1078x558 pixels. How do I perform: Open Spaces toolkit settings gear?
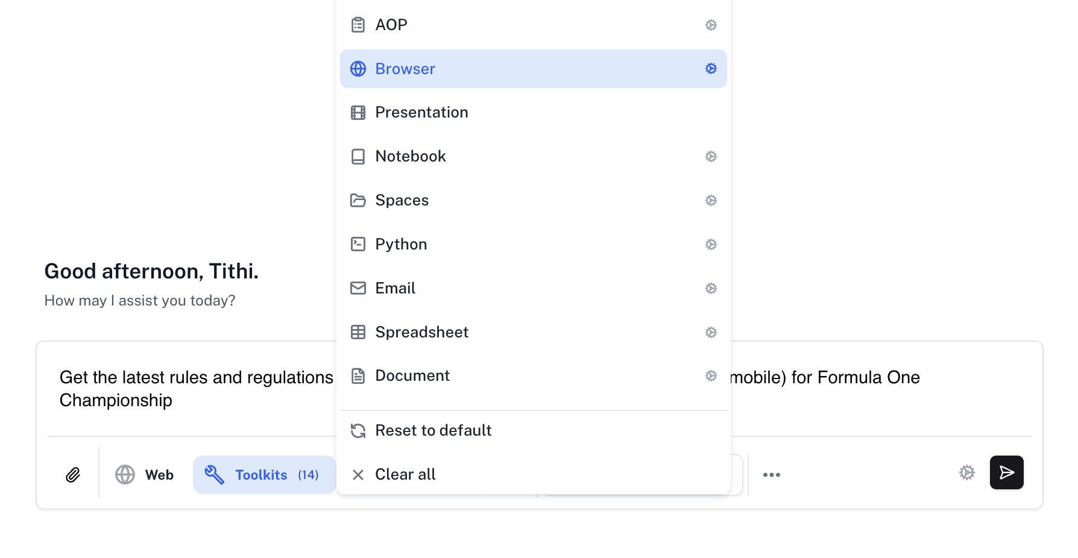(711, 200)
